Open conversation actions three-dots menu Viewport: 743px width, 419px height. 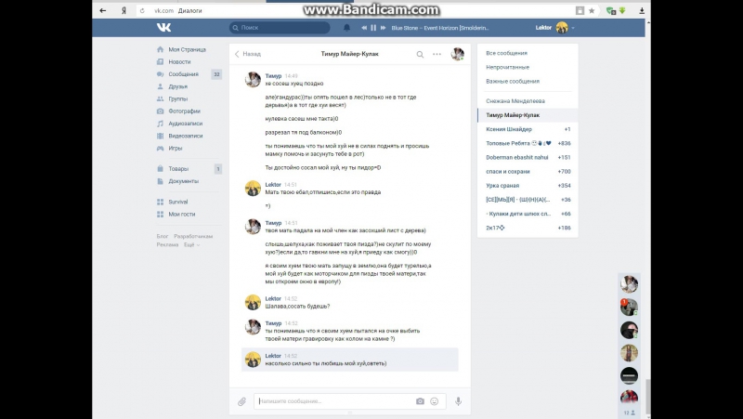[x=437, y=54]
